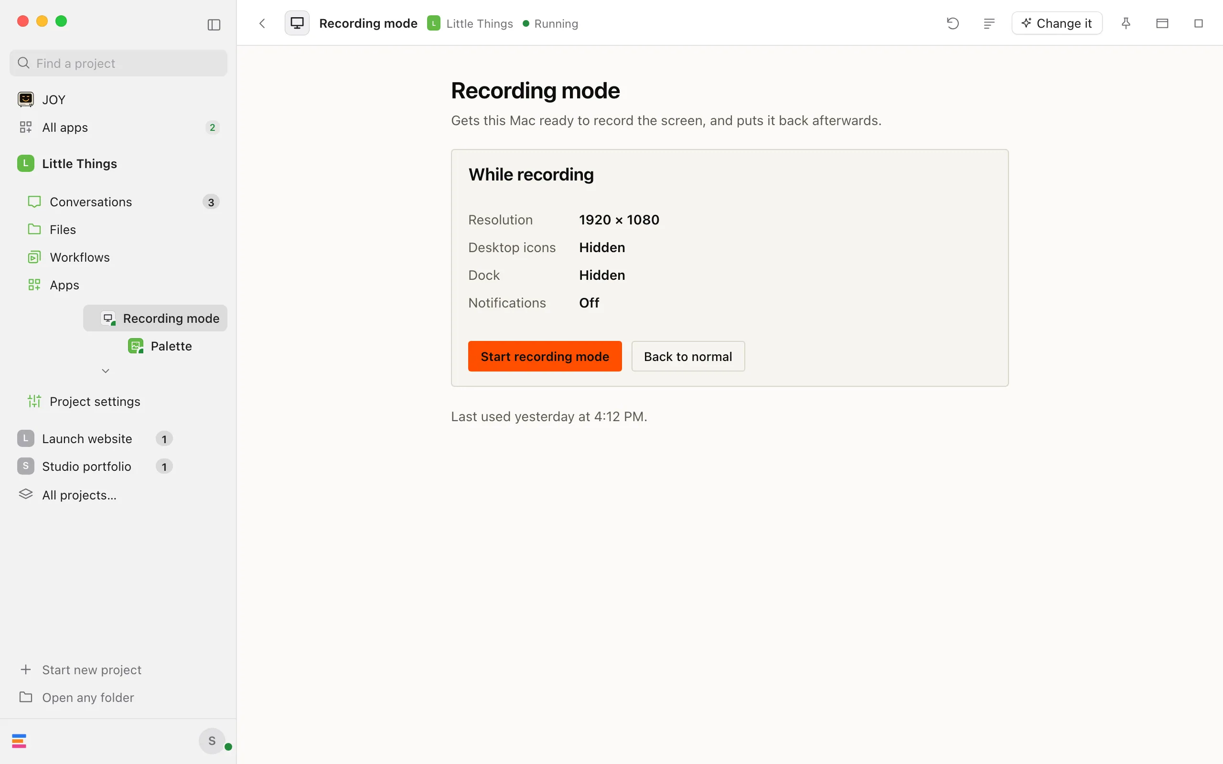Go back with the left chevron

tap(262, 23)
